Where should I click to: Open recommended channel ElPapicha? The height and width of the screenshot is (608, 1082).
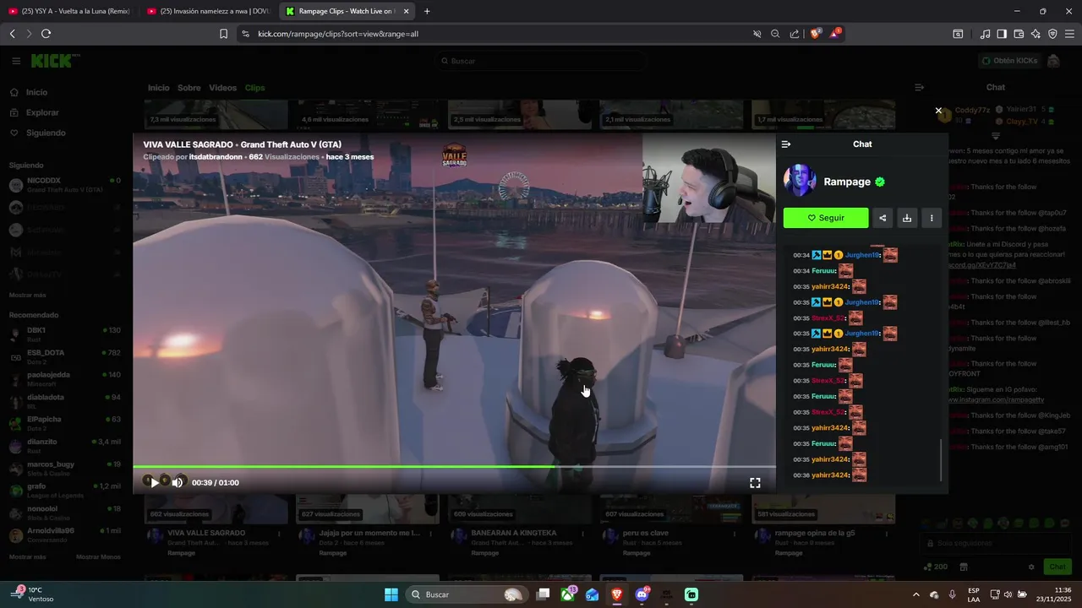coord(64,424)
